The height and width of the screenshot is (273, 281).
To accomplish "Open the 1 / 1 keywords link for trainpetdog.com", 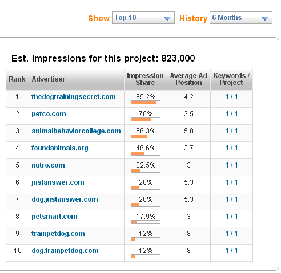I will (x=231, y=234).
